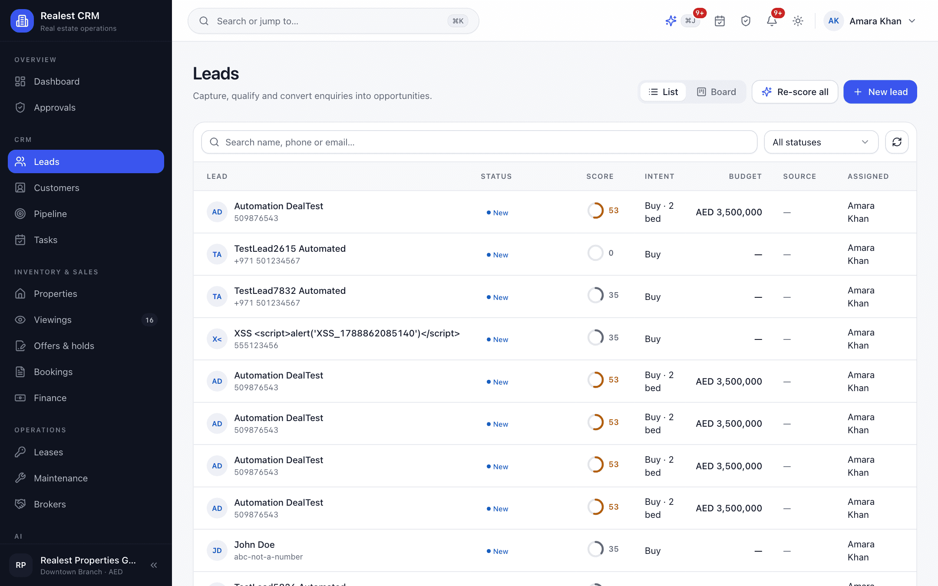This screenshot has height=586, width=938.
Task: Go to Customers in the sidebar
Action: tap(86, 188)
